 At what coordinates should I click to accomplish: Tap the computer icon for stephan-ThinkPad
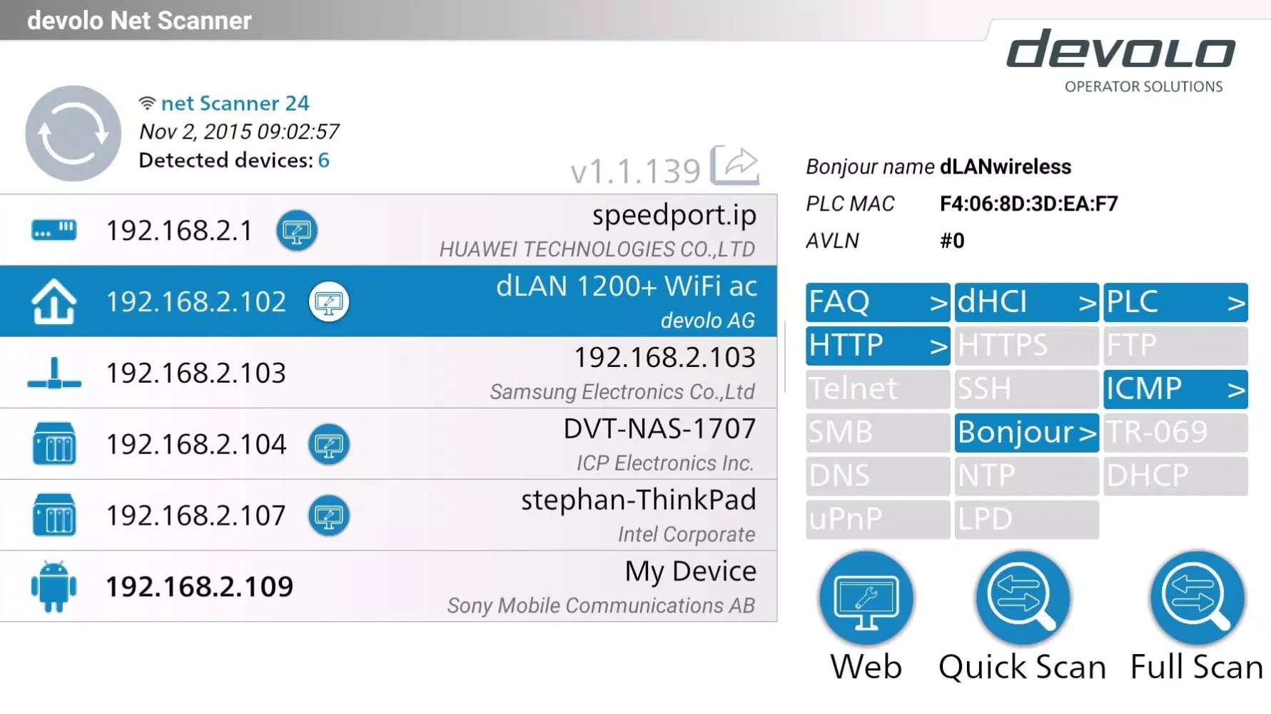pos(54,515)
